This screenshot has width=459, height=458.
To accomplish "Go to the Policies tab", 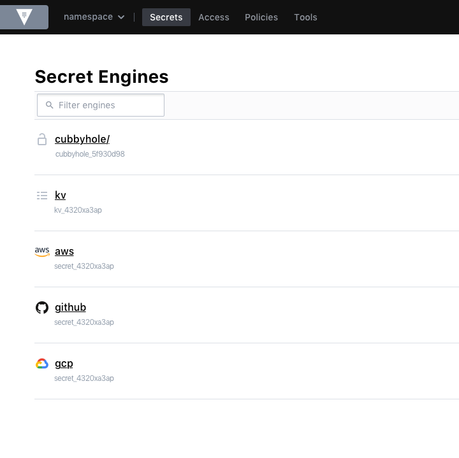I will 261,17.
